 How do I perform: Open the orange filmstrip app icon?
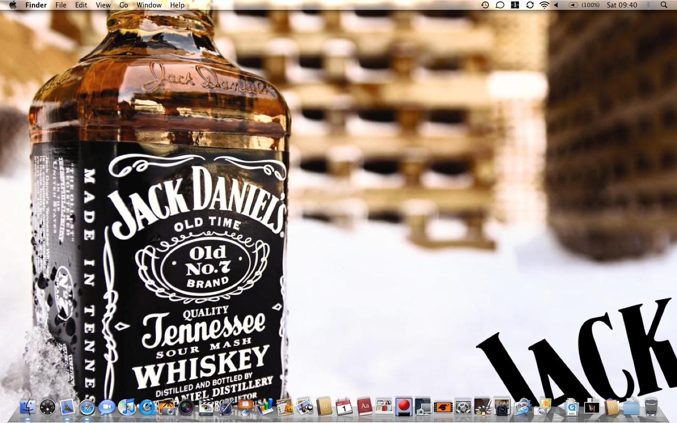443,407
